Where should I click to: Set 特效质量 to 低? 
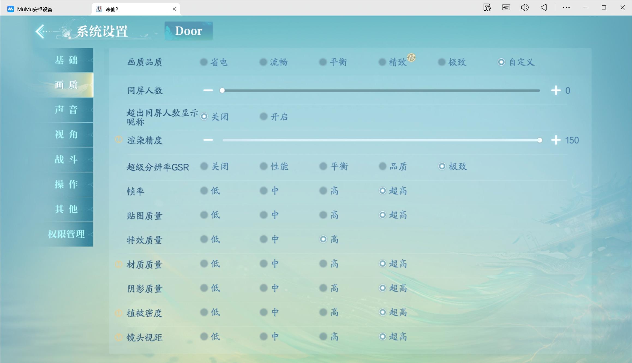[204, 239]
